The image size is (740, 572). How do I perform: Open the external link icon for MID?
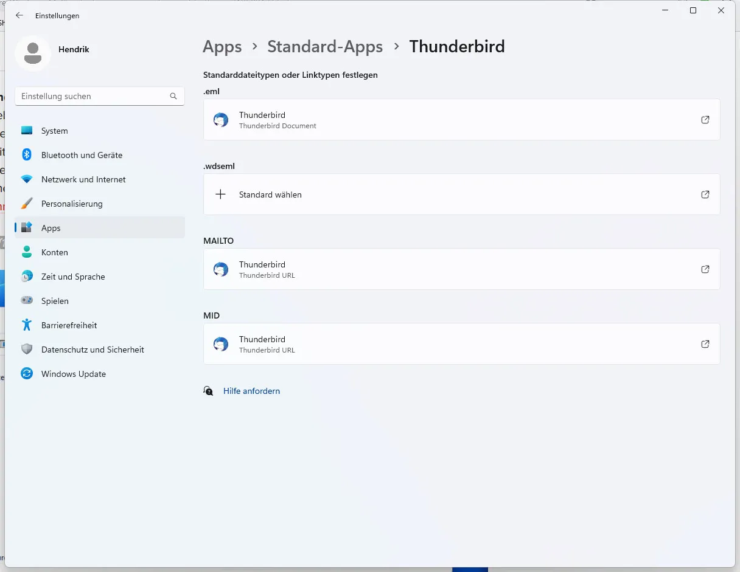tap(705, 344)
